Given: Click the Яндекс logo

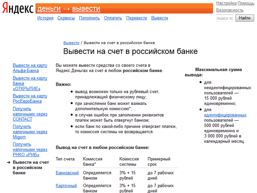Looking at the screenshot, I should [x=17, y=9].
